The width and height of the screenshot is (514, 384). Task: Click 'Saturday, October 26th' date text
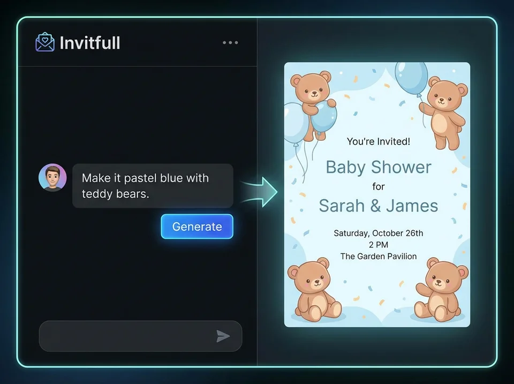click(379, 233)
